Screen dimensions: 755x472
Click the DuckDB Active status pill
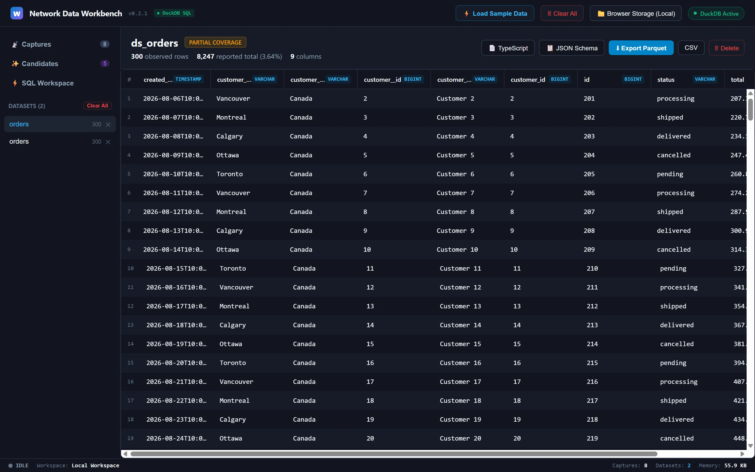click(716, 13)
